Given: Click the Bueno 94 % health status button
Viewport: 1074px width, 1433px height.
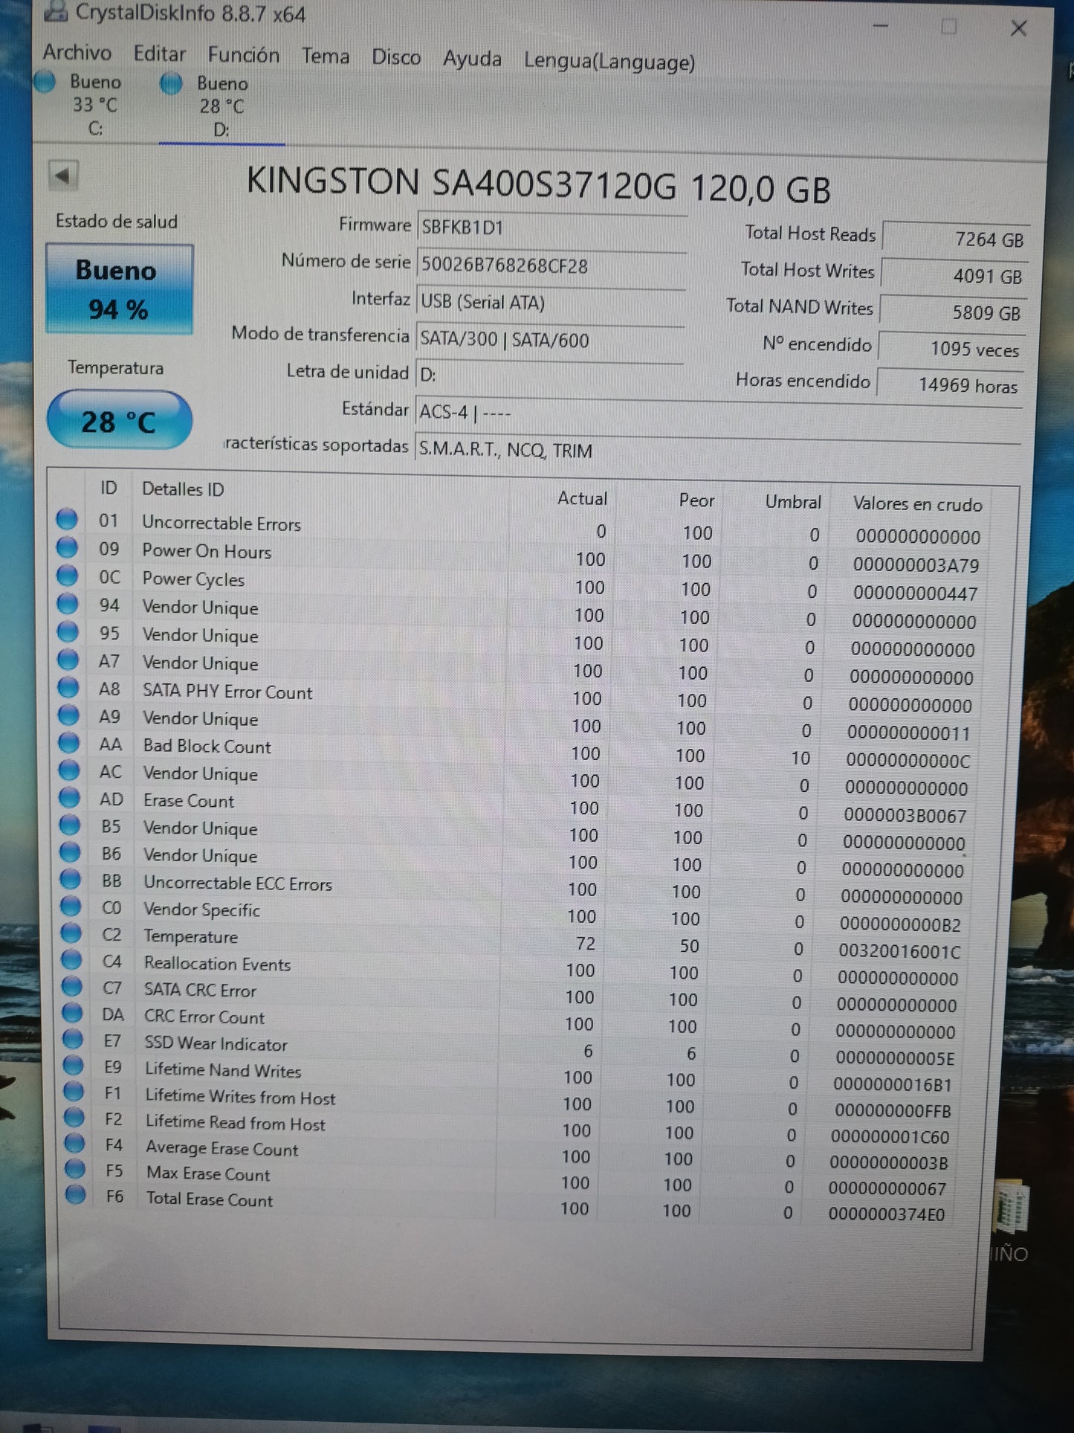Looking at the screenshot, I should pos(119,289).
